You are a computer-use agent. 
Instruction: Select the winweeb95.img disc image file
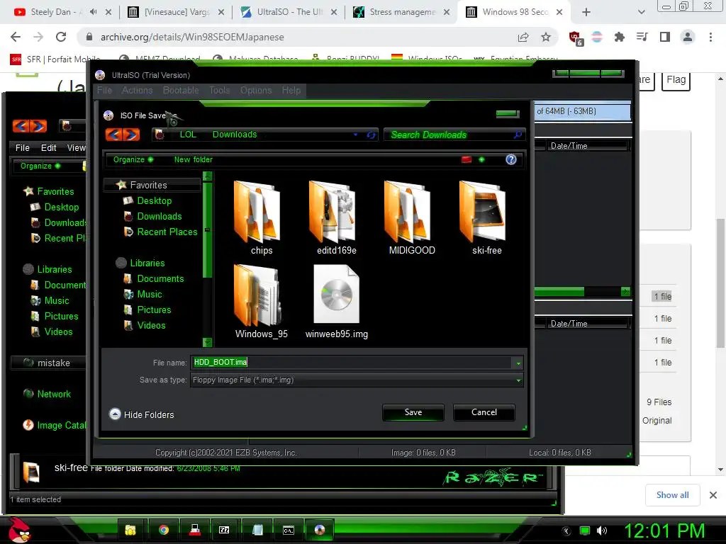click(336, 302)
